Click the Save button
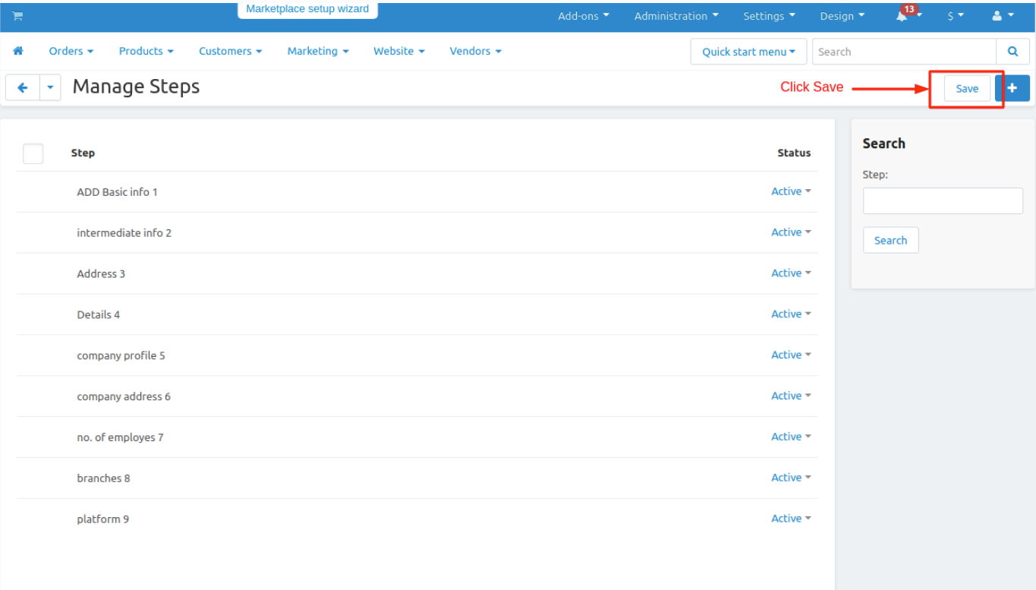Viewport: 1036px width, 590px height. tap(966, 88)
